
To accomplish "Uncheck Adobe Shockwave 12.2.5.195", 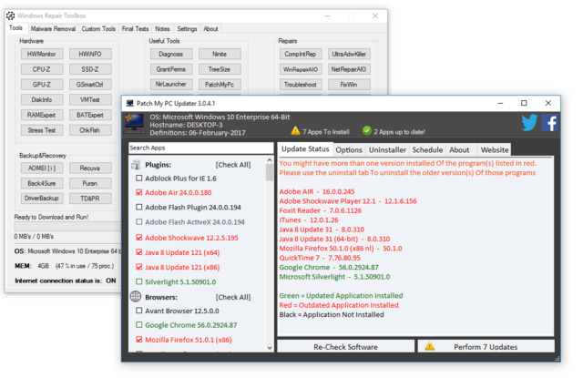I will 139,238.
